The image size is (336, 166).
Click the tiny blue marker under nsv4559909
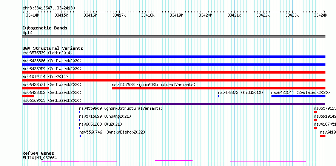pos(80,112)
